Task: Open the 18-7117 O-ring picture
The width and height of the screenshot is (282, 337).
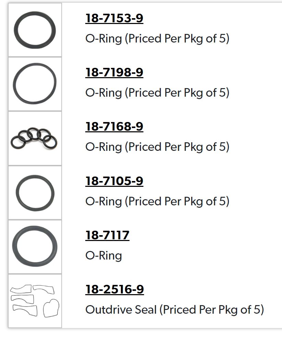Action: pos(35,247)
